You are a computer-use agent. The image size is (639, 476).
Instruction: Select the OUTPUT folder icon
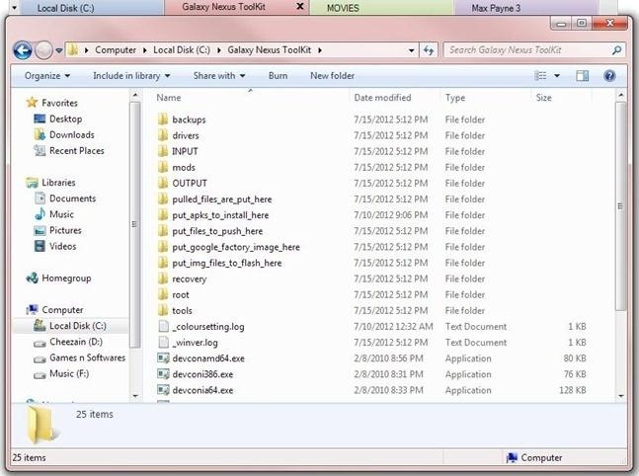tap(163, 183)
